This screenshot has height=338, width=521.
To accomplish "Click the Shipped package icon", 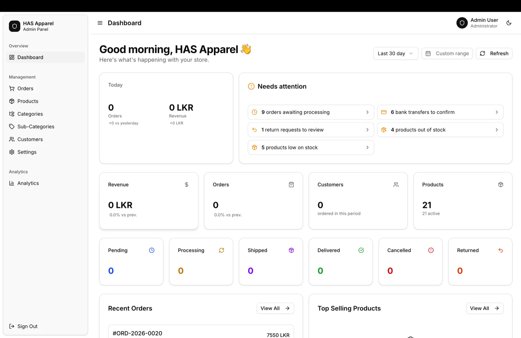I will 291,250.
